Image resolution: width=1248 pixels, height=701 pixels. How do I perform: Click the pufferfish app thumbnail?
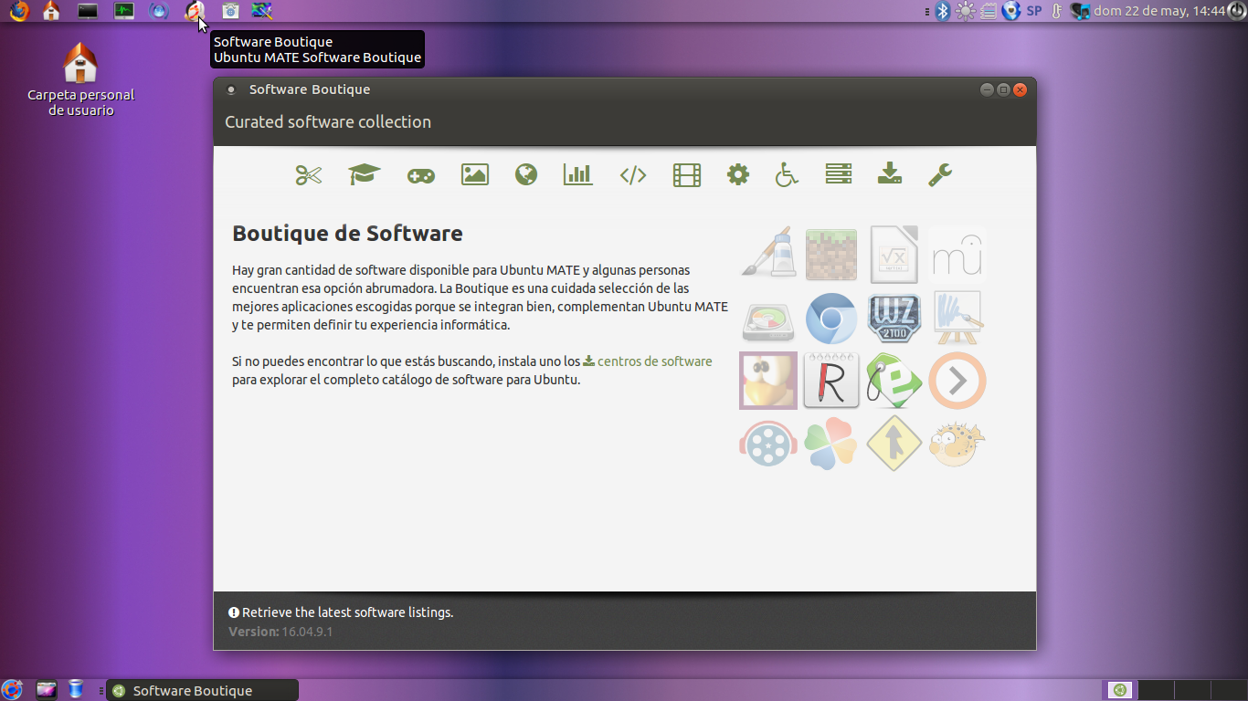pyautogui.click(x=957, y=443)
